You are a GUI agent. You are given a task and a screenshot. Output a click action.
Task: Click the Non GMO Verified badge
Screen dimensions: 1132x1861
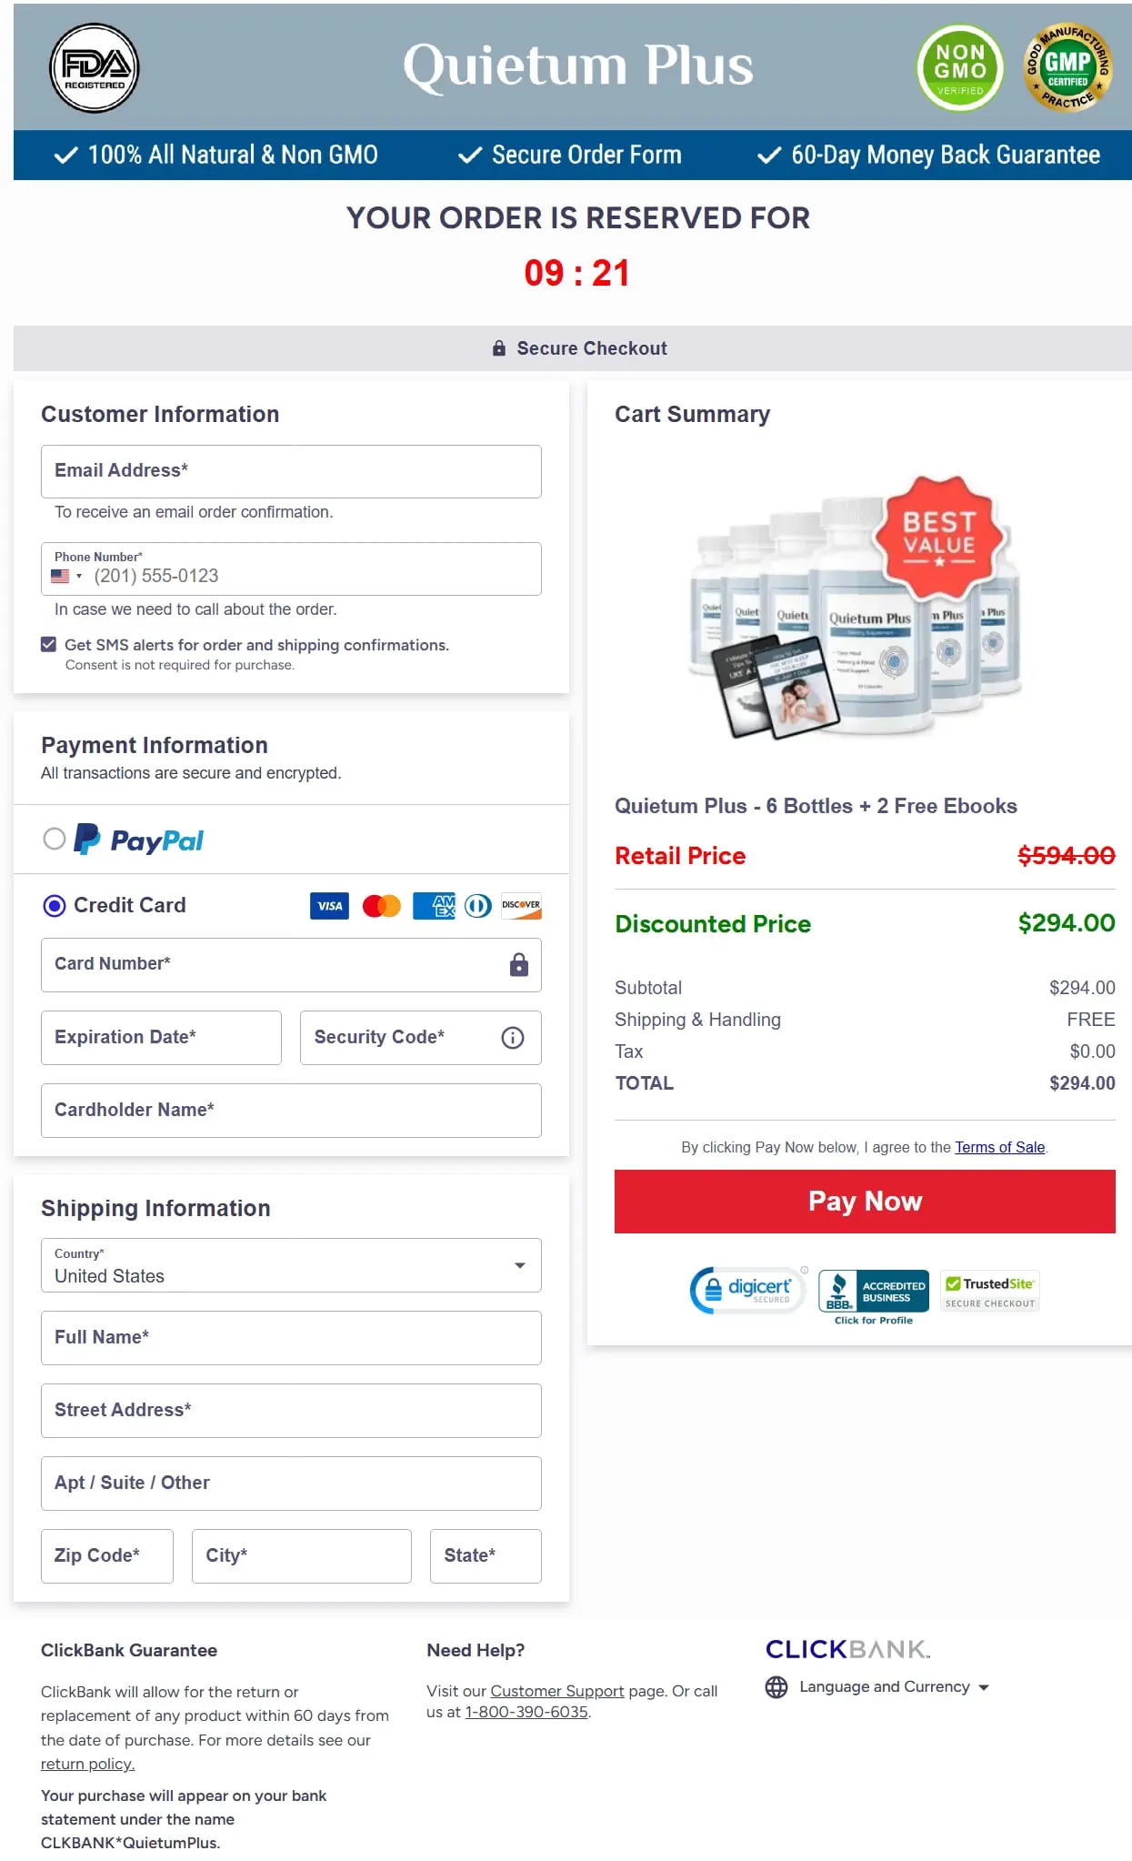(958, 68)
